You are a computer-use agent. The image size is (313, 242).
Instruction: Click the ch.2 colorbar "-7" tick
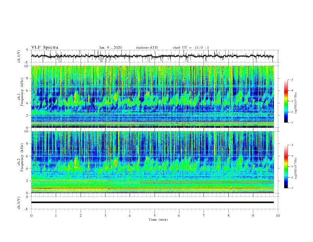point(292,188)
